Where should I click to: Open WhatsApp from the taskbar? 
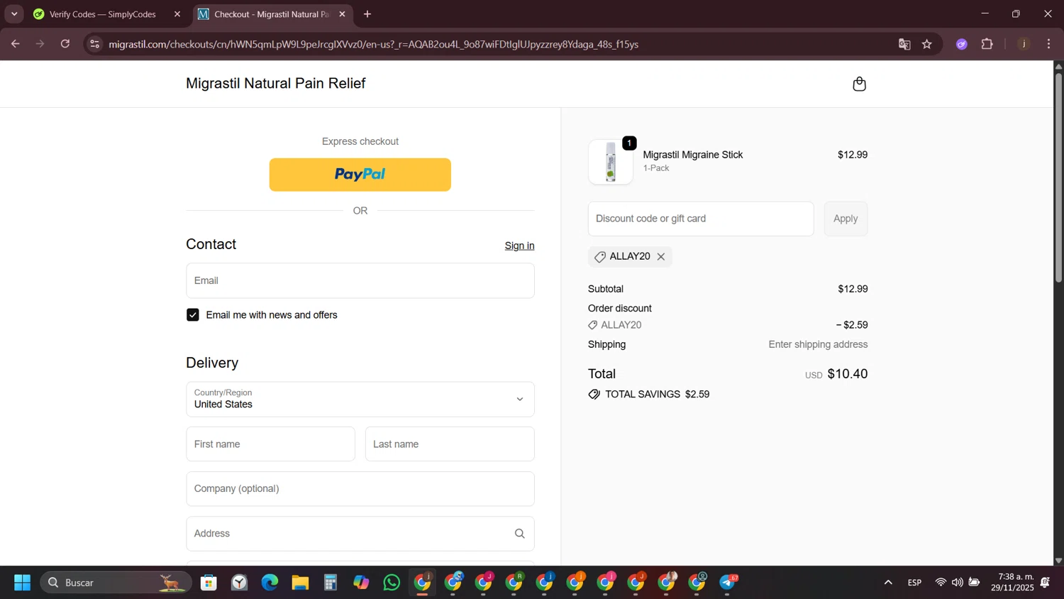[x=392, y=583]
